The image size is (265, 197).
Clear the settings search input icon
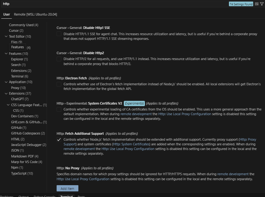[257, 4]
